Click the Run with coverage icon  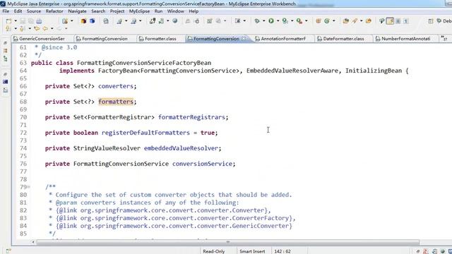click(285, 21)
